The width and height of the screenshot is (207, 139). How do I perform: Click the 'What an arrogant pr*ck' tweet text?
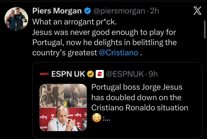pyautogui.click(x=74, y=22)
